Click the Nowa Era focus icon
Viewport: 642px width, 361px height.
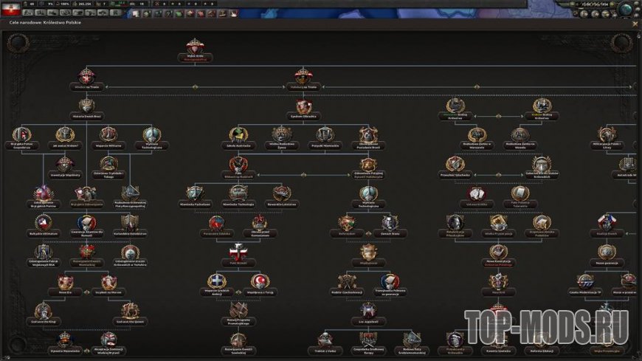63,282
